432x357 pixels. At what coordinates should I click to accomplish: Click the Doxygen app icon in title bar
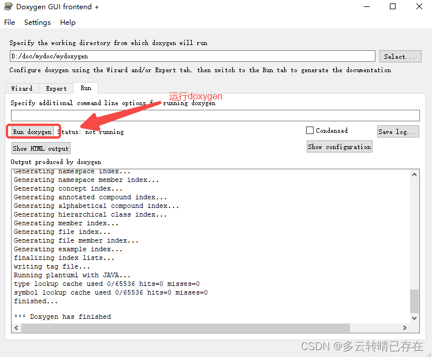(x=8, y=6)
